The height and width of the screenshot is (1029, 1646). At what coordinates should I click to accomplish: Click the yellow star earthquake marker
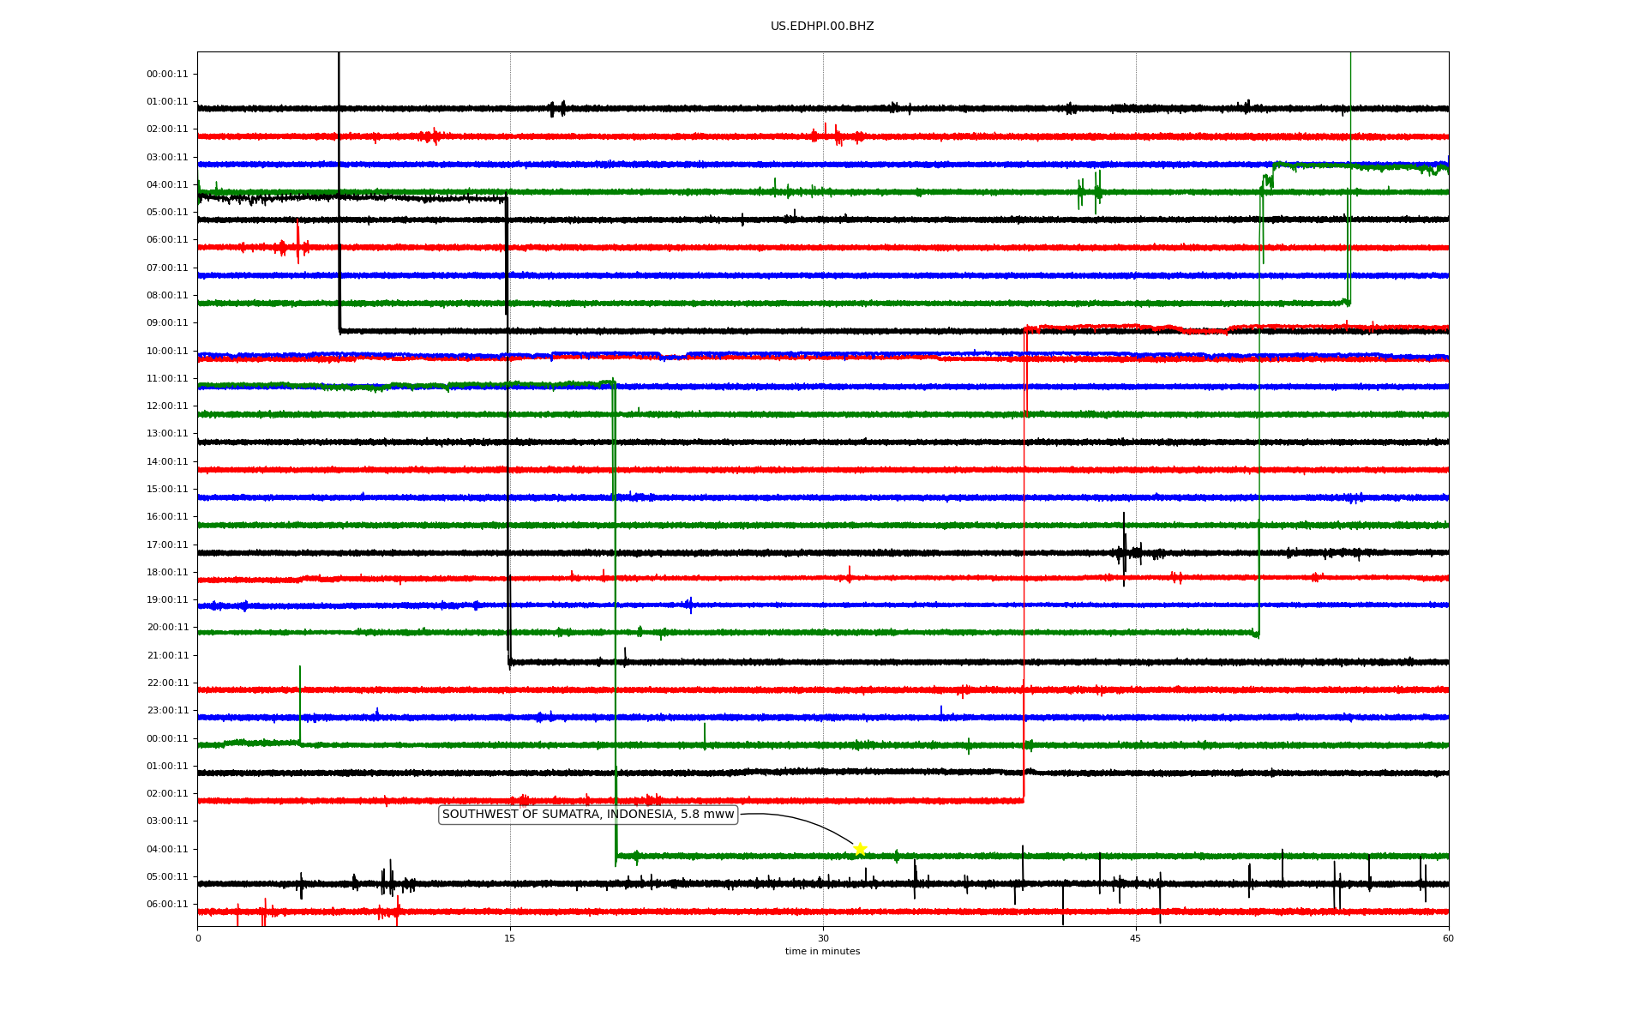click(860, 849)
